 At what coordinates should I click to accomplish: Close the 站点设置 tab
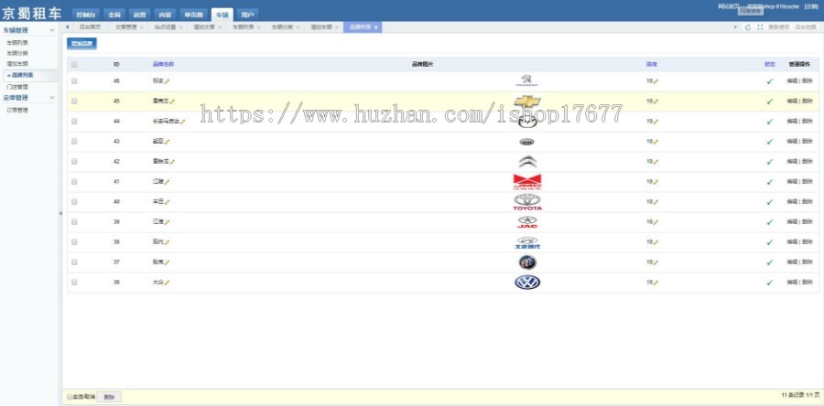pyautogui.click(x=180, y=27)
